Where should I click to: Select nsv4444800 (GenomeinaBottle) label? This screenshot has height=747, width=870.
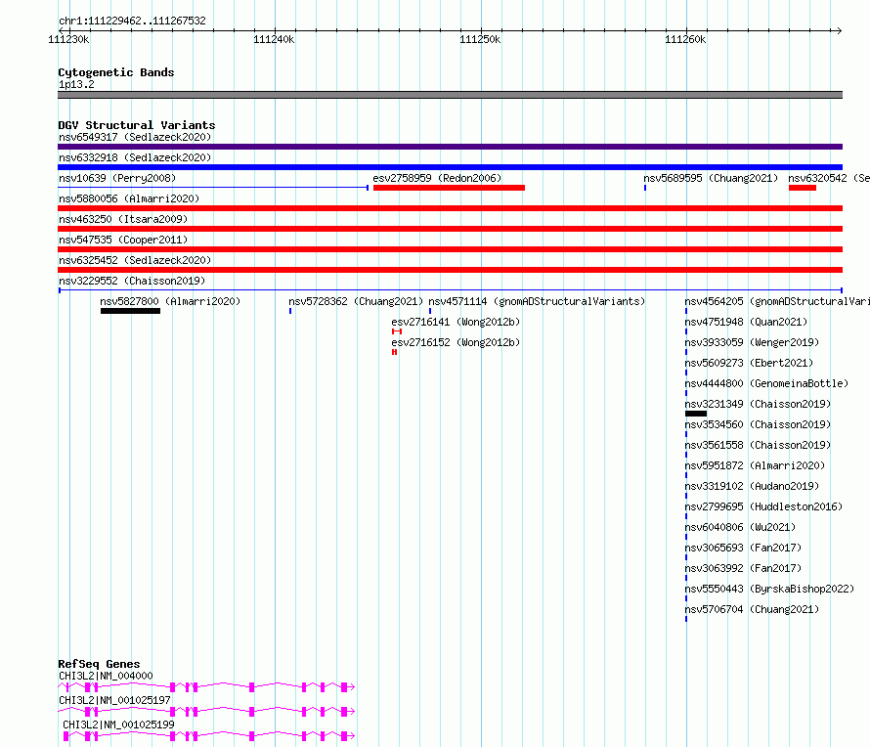pos(766,383)
